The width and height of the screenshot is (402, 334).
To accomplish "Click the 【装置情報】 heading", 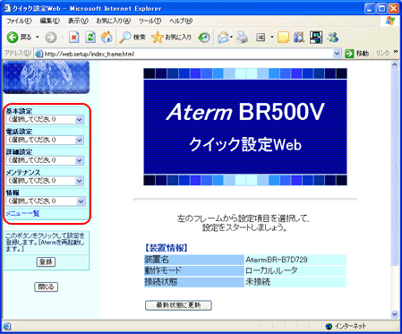I will (x=167, y=248).
